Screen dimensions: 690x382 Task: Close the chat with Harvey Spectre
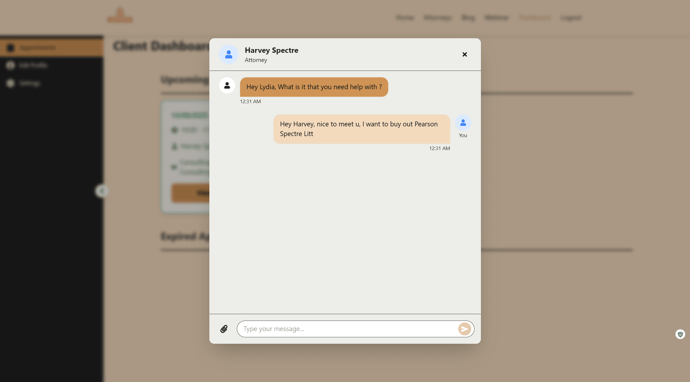464,54
